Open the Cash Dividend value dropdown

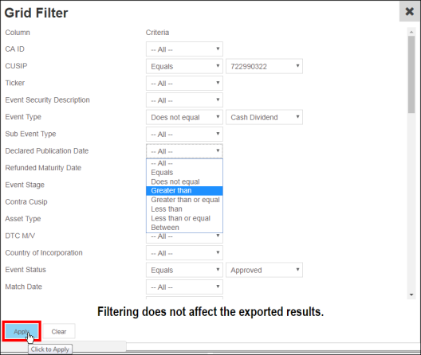pyautogui.click(x=264, y=117)
